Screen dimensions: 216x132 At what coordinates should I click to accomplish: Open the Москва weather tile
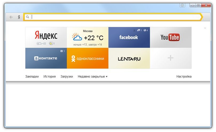point(88,37)
